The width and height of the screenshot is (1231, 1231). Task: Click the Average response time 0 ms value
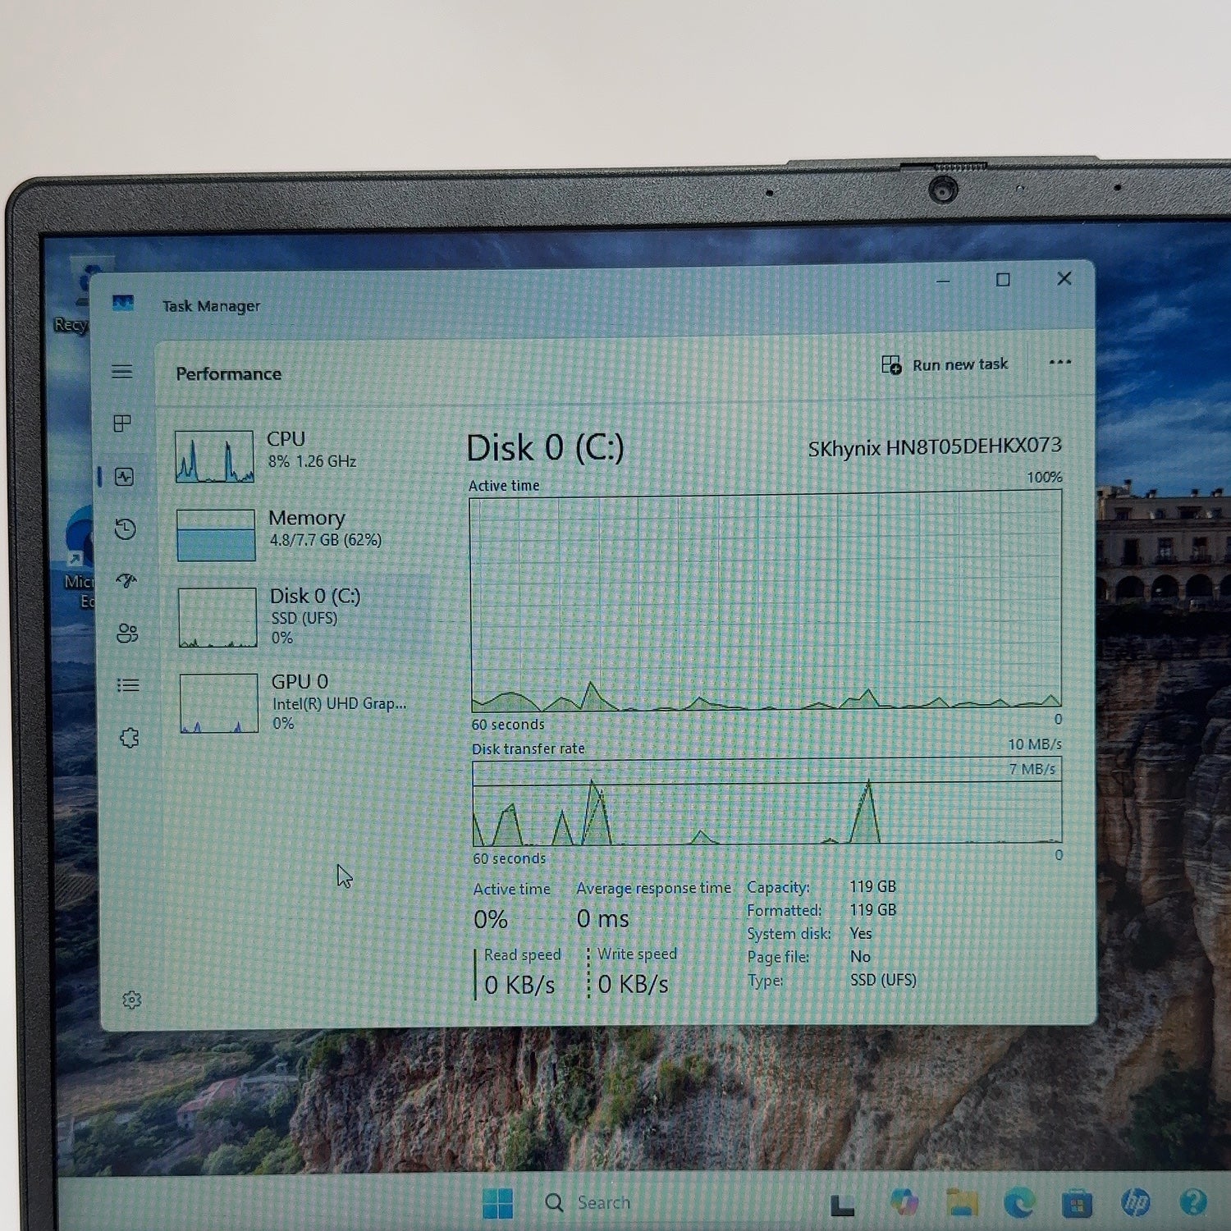click(602, 918)
